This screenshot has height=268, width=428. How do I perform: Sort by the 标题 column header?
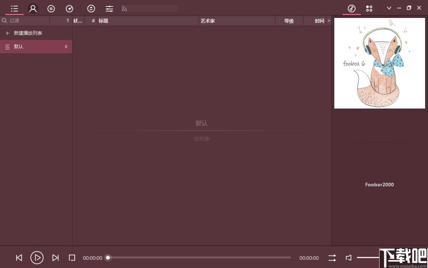click(103, 21)
